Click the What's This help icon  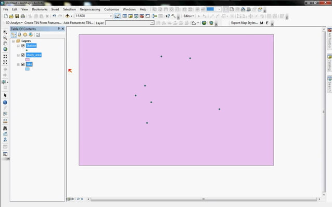coord(168,16)
